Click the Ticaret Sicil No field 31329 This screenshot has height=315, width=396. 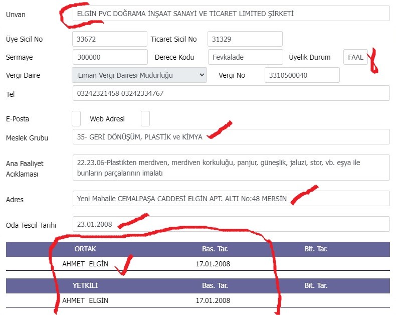coord(245,39)
